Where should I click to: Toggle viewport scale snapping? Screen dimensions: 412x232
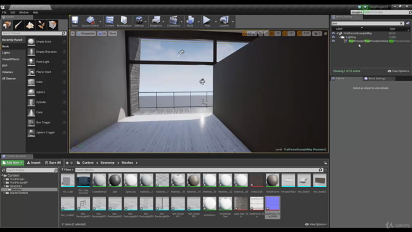(x=299, y=34)
